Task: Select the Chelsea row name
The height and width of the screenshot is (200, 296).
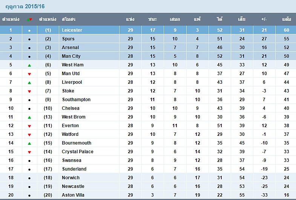Action: 71,108
